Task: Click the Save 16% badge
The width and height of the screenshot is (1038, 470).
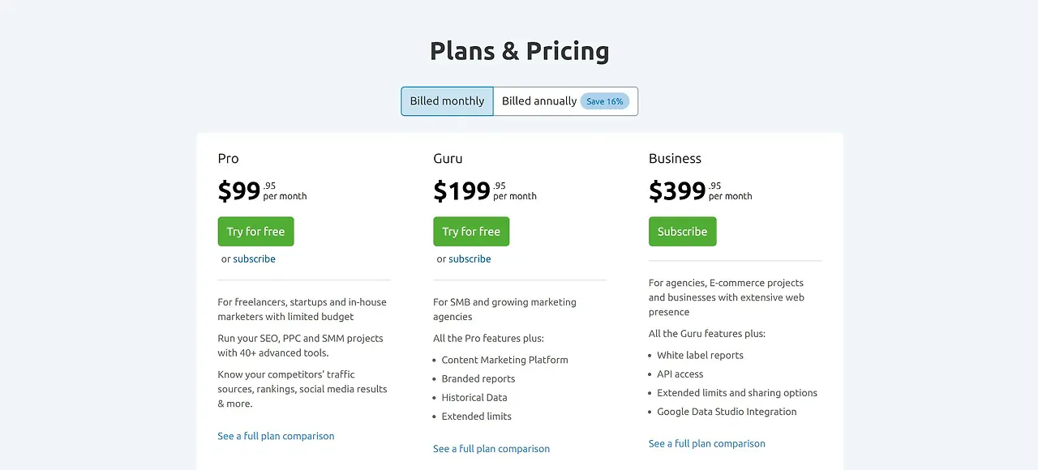Action: tap(605, 100)
